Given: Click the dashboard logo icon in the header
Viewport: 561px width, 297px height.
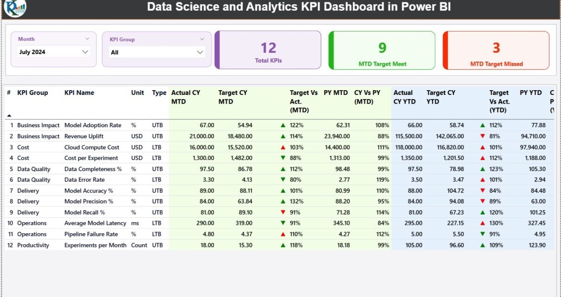Looking at the screenshot, I should coord(15,8).
